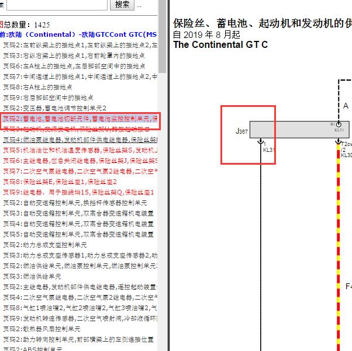The height and width of the screenshot is (351, 352).
Task: Select 页码2:动力总成支座控制单元 entry
Action: 44,245
